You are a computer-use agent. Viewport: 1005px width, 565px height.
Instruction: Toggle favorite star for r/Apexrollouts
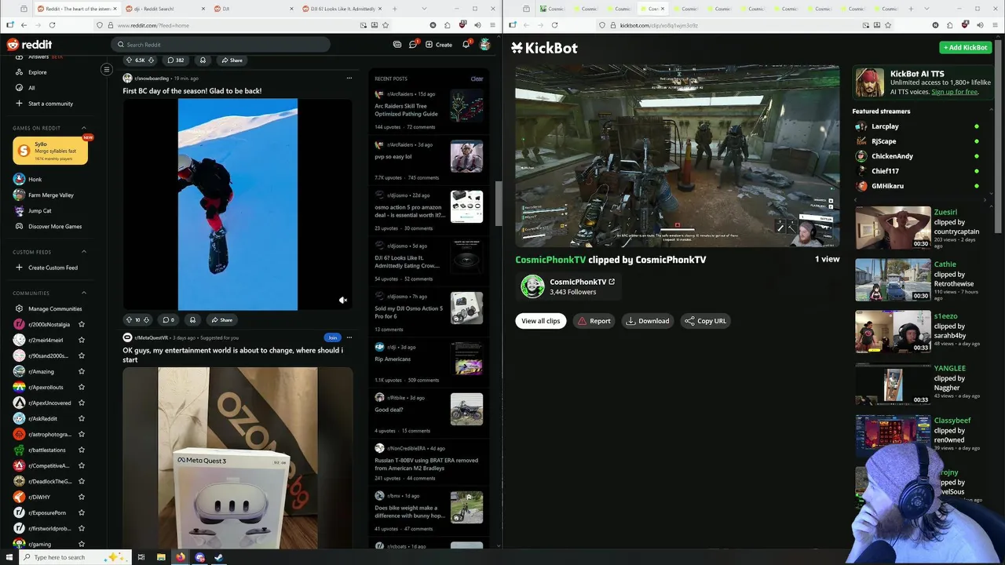82,387
